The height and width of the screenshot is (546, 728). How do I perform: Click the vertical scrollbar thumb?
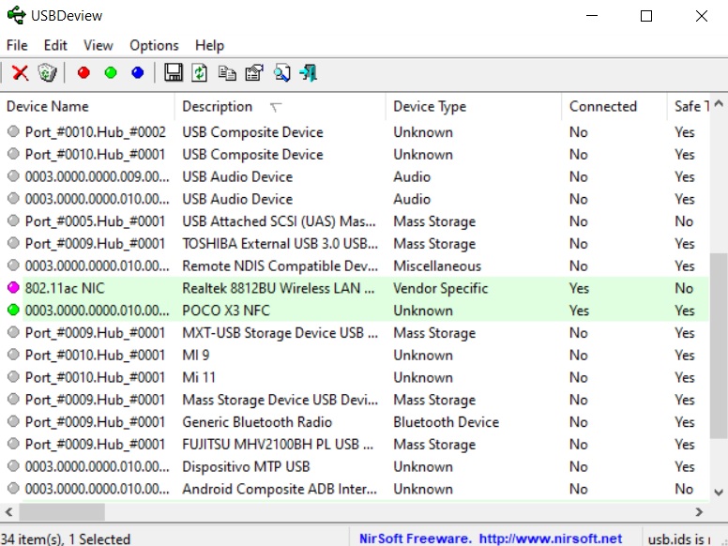coord(719,345)
